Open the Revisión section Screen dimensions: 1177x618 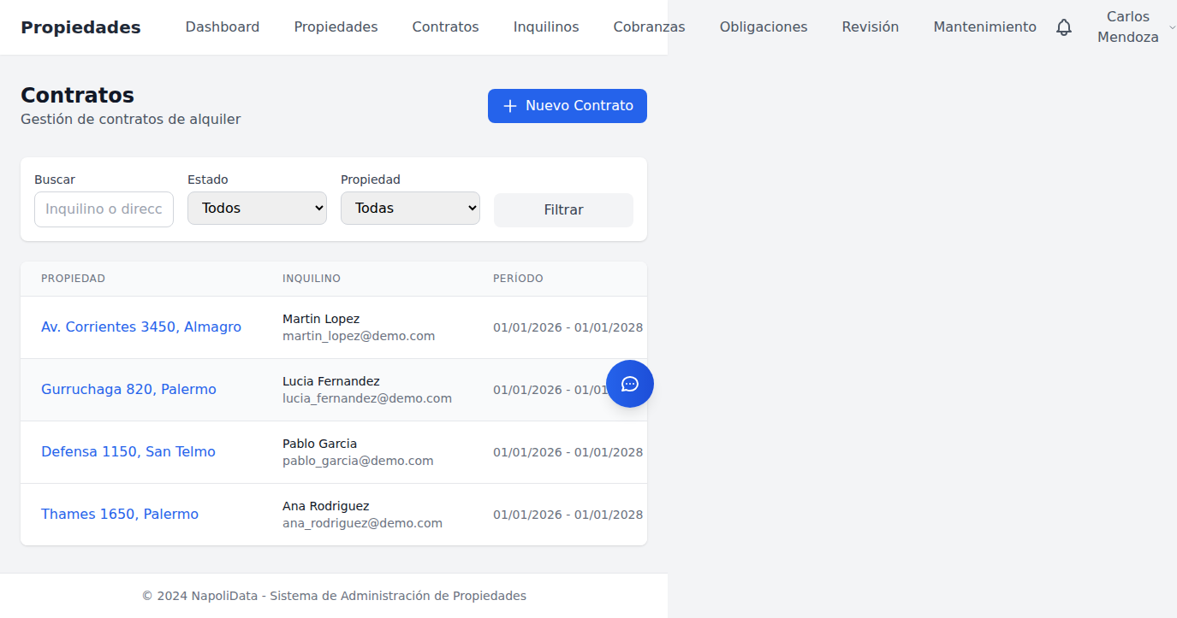870,26
